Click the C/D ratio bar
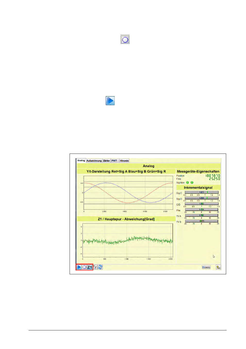246x349 pixels. click(202, 204)
